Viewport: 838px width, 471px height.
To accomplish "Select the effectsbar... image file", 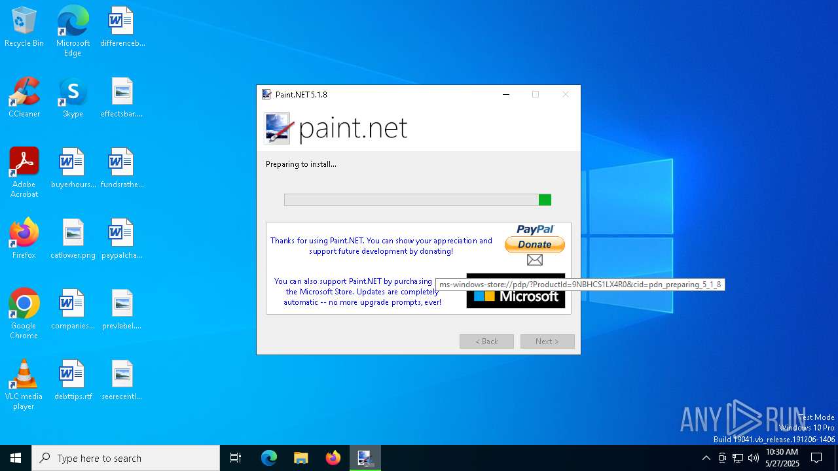I will point(122,97).
